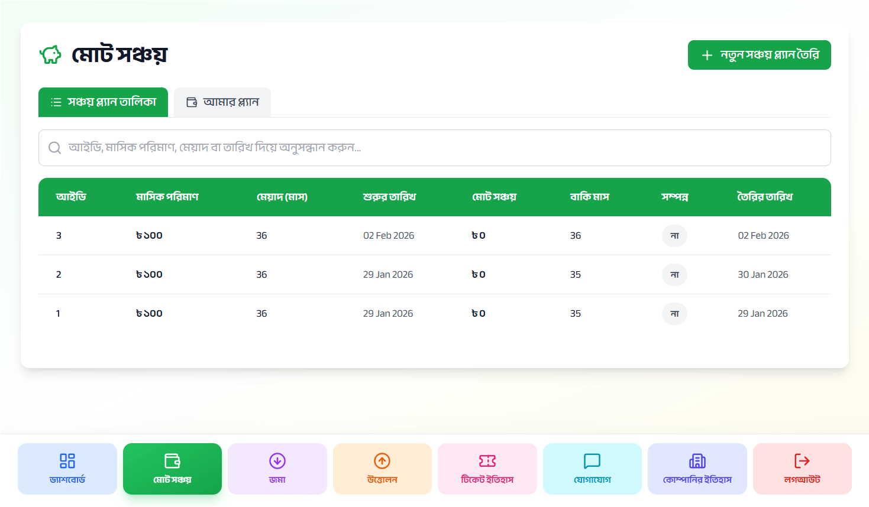Image resolution: width=869 pixels, height=507 pixels.
Task: Click the আইডি column header
Action: [71, 197]
